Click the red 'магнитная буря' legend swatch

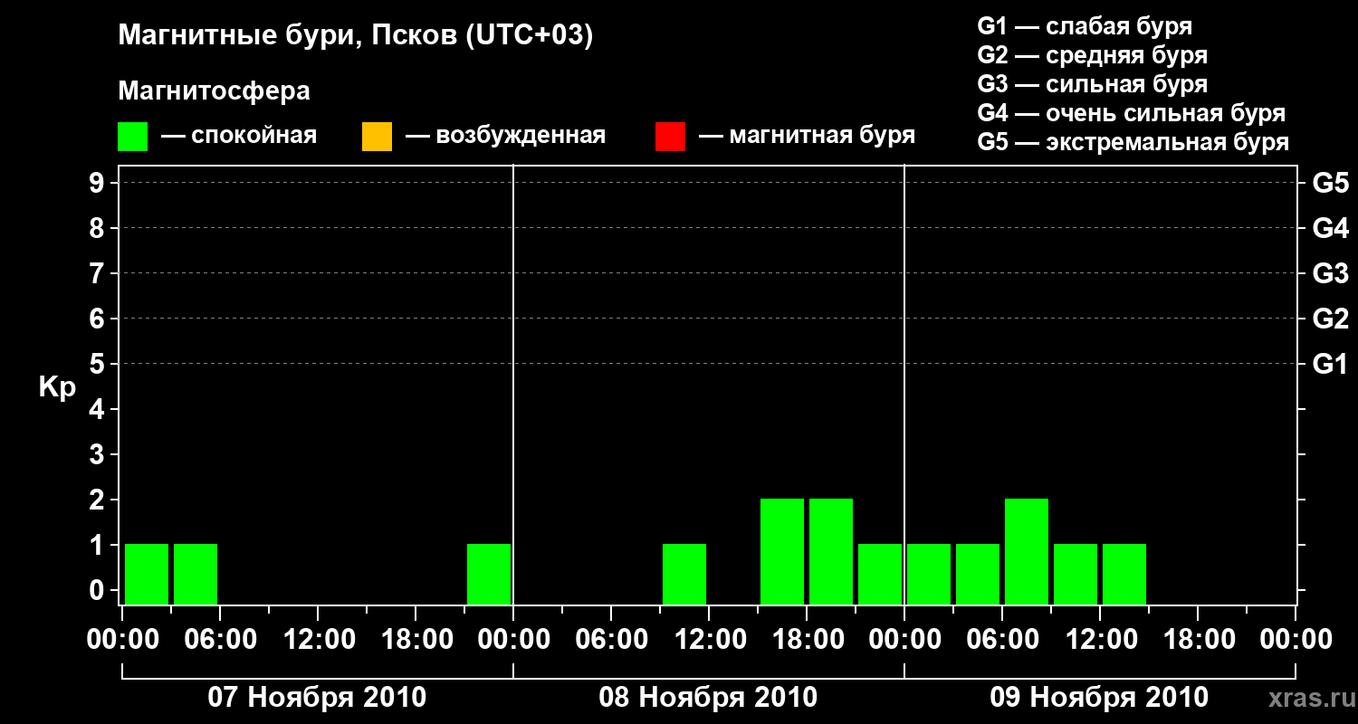click(670, 136)
